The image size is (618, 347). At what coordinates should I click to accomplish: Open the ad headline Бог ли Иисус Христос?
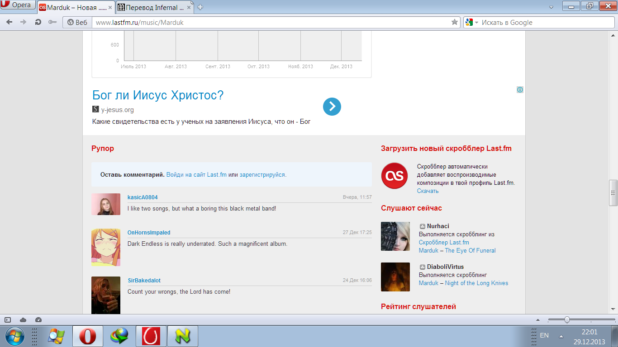coord(158,95)
